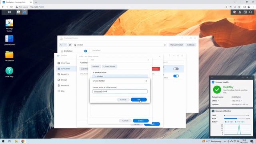
Task: Click Cancel in the Add dialog
Action: click(x=125, y=121)
